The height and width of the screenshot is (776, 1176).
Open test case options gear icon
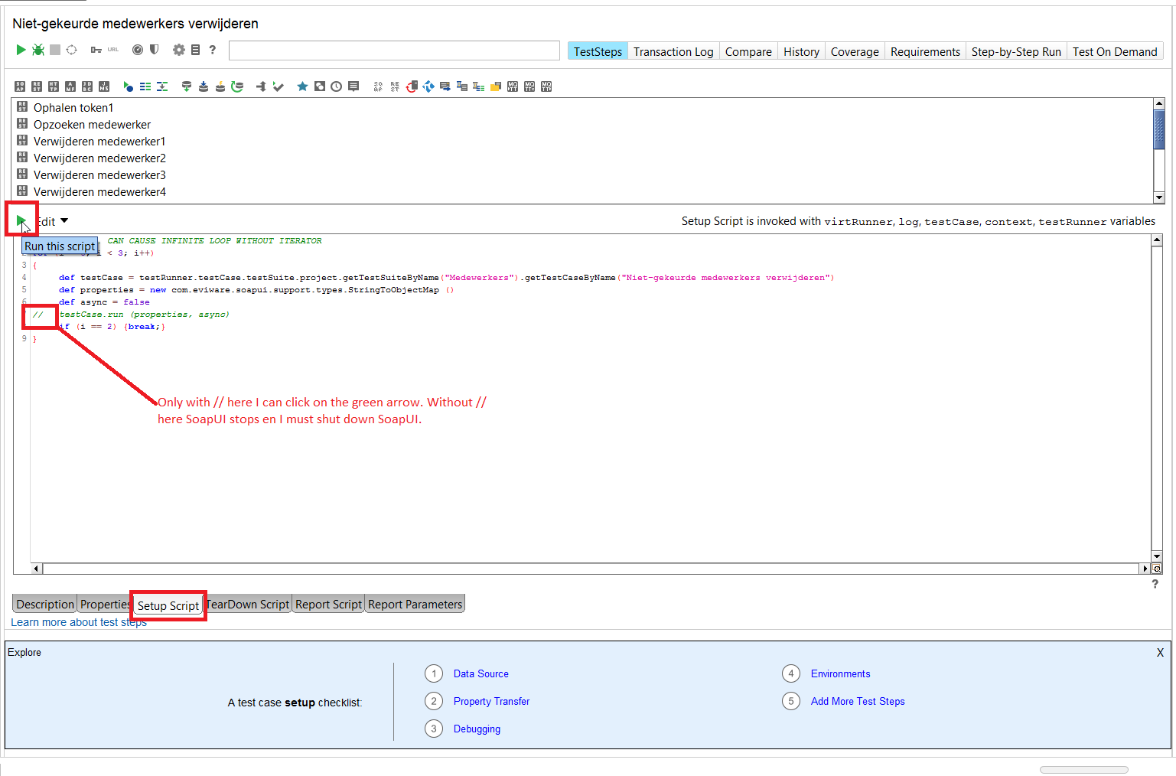(x=178, y=50)
